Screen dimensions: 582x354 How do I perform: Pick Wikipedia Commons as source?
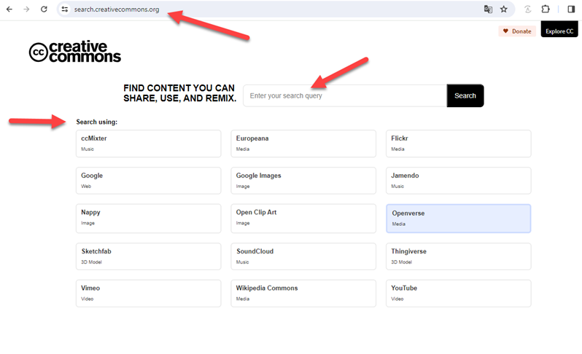[303, 293]
